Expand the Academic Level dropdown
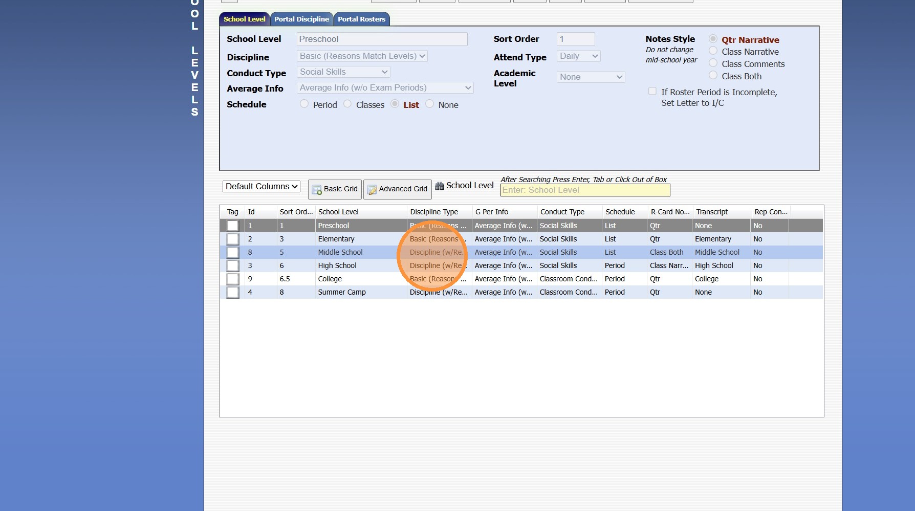Viewport: 915px width, 511px height. (591, 77)
